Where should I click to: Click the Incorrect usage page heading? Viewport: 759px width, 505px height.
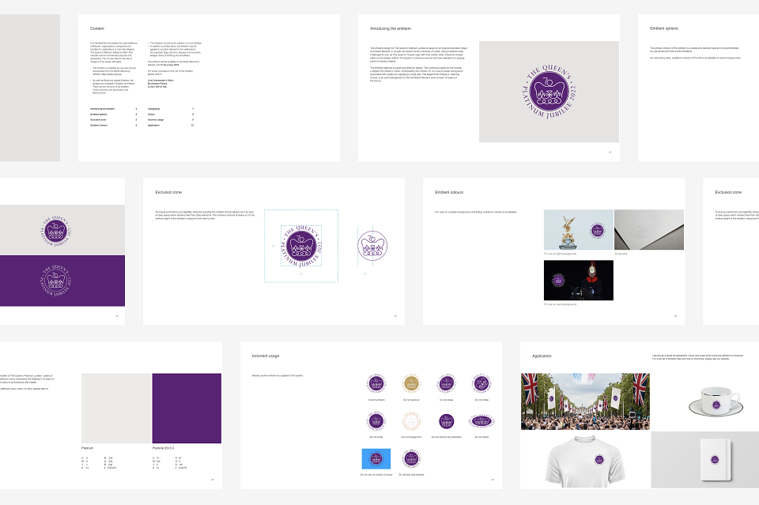(x=266, y=356)
